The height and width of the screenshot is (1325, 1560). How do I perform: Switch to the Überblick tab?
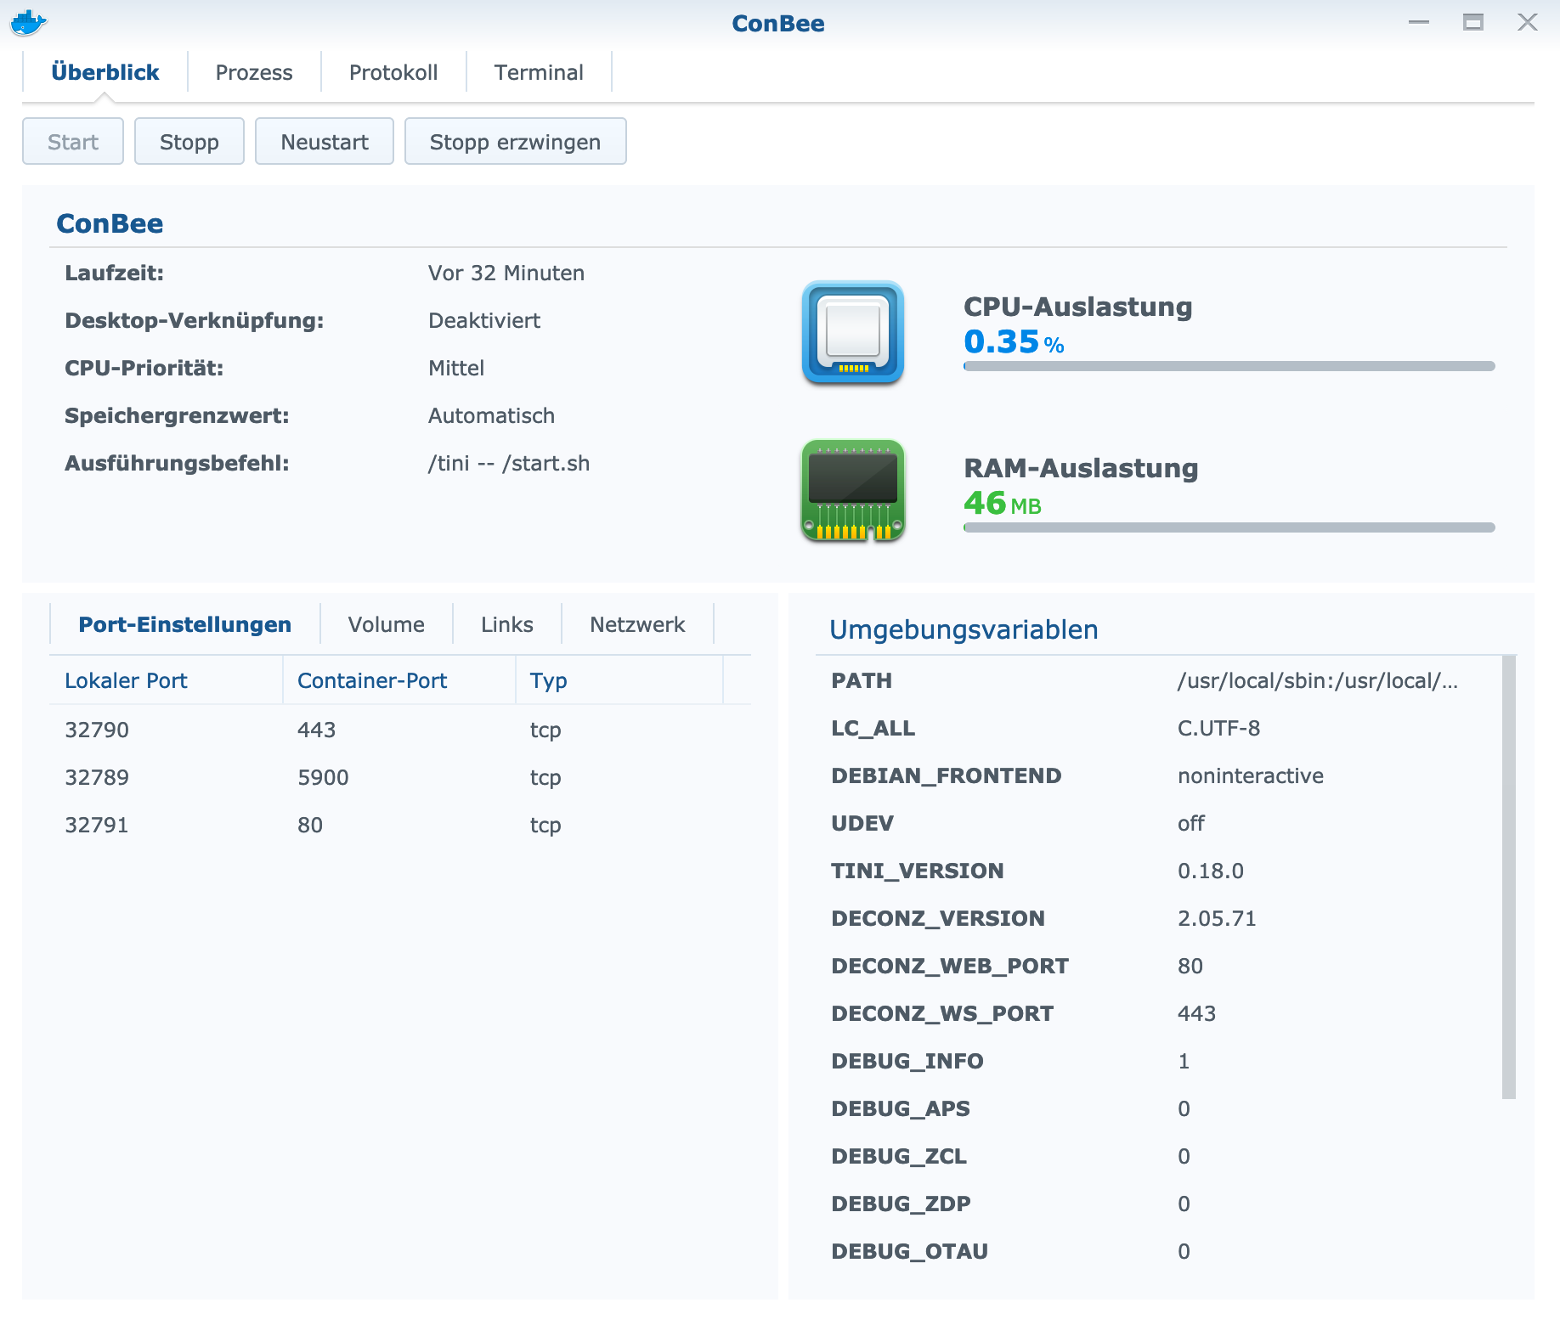105,72
